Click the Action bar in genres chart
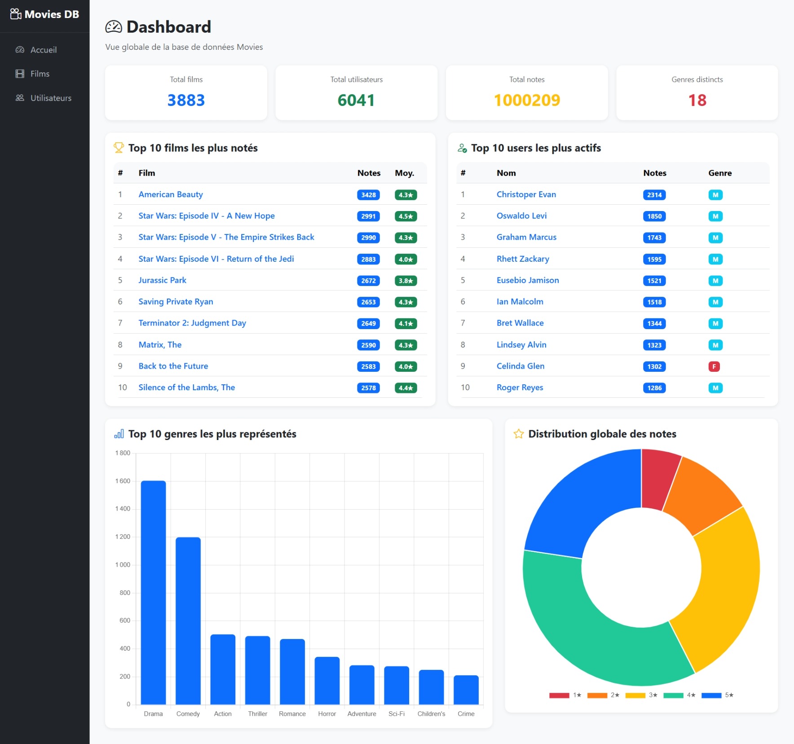 [x=223, y=669]
